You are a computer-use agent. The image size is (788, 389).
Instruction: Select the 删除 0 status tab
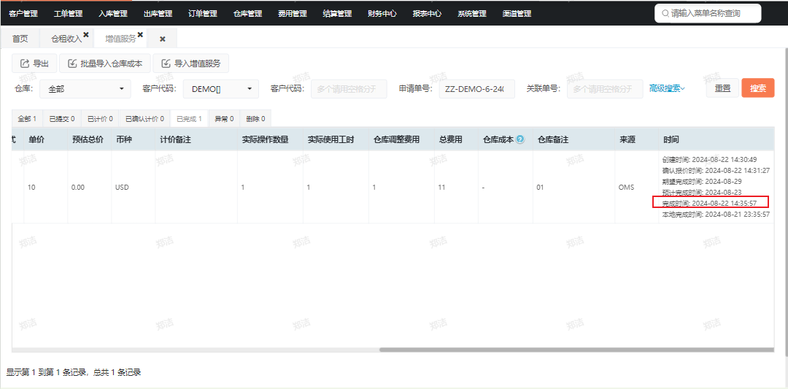[x=256, y=119]
